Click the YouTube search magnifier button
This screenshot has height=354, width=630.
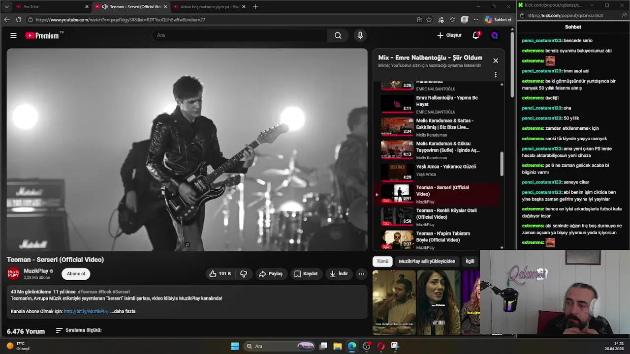(x=338, y=35)
